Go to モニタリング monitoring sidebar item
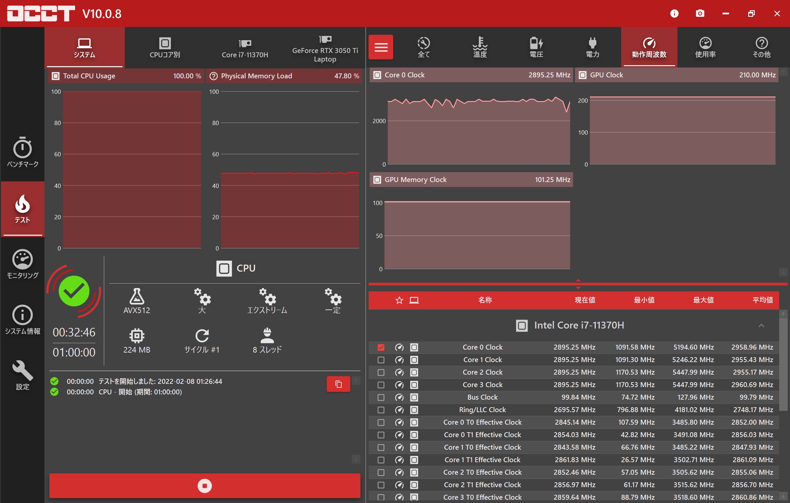Screen dimensions: 790x503 coord(22,264)
